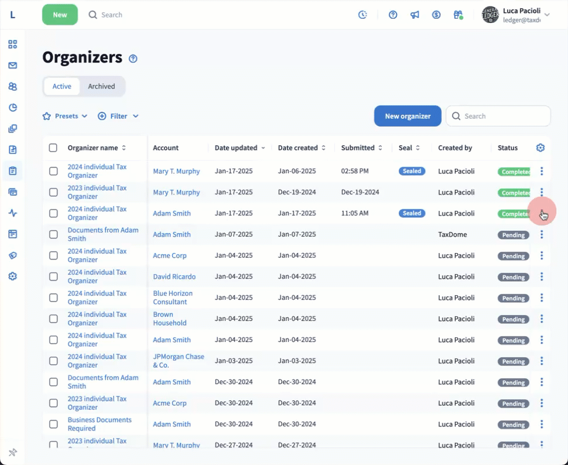
Task: Expand Luca Pacioli account menu
Action: [547, 15]
